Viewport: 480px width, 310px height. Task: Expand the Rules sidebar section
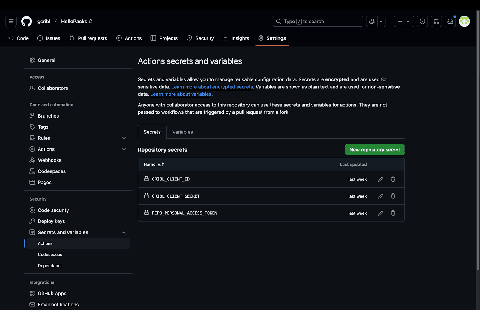(124, 138)
